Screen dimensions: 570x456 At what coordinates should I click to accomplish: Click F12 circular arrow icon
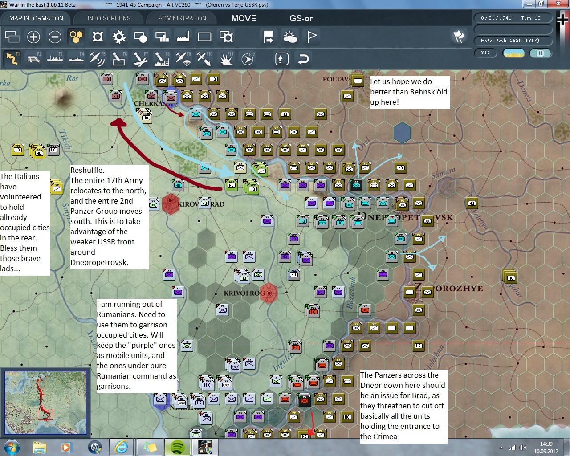tap(248, 58)
